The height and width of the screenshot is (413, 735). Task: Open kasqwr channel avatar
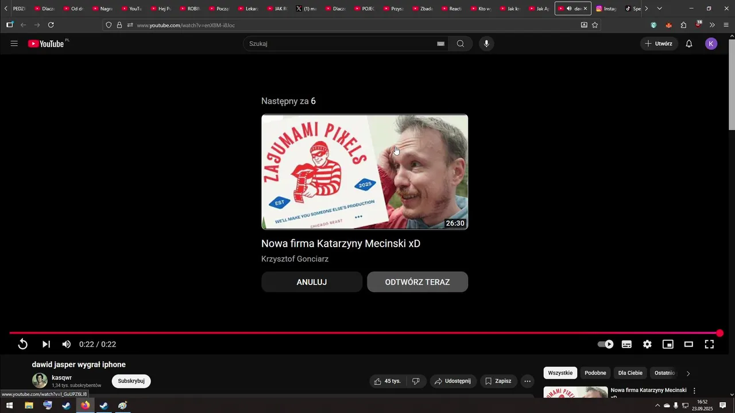tap(40, 380)
